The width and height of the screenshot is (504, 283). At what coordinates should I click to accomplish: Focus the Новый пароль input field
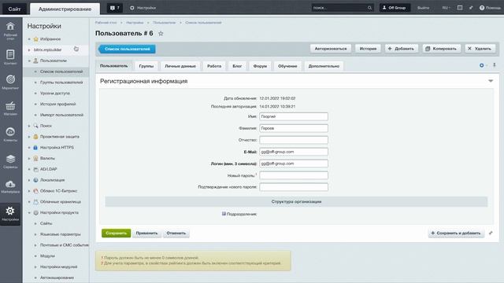pos(294,175)
